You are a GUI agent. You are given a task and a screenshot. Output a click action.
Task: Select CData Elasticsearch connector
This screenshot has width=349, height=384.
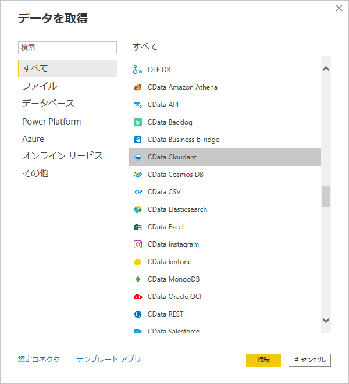[x=225, y=209]
